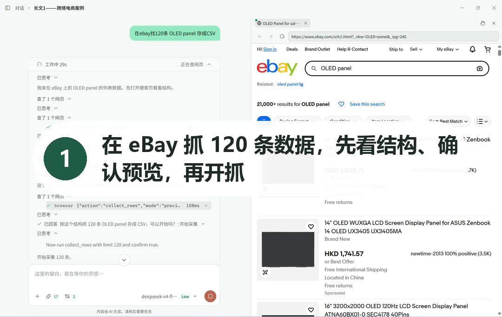
Task: Jump to latest with the down-arrow circle button
Action: [124, 260]
